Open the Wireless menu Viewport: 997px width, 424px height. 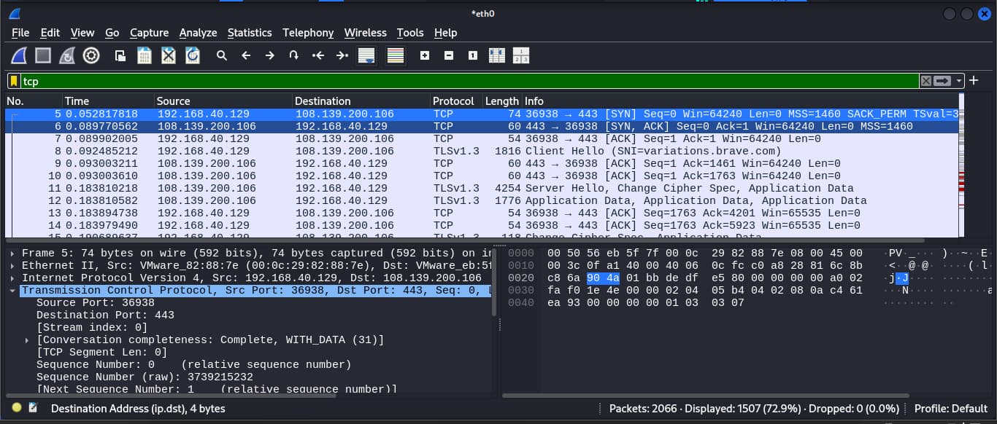coord(365,33)
